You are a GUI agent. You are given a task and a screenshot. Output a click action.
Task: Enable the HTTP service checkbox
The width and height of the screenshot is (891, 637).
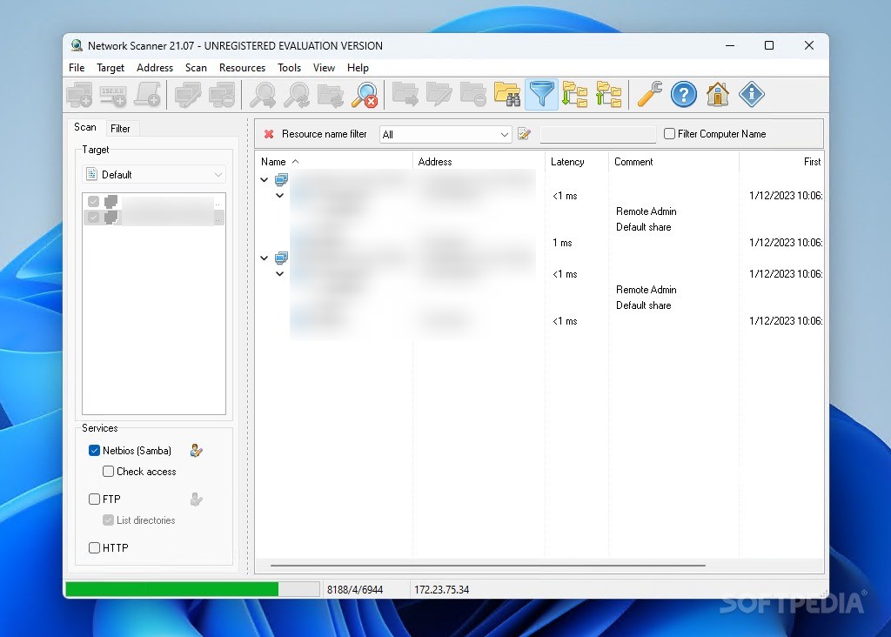tap(94, 547)
